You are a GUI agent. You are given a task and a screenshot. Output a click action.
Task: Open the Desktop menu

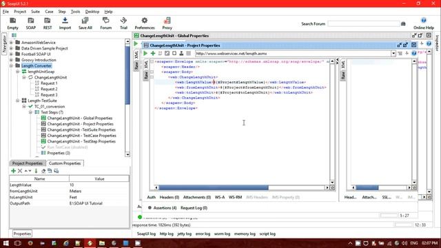(92, 12)
